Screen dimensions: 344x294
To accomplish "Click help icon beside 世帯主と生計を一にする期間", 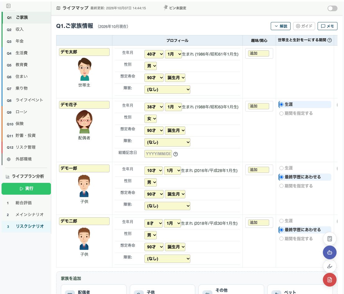I will click(329, 40).
